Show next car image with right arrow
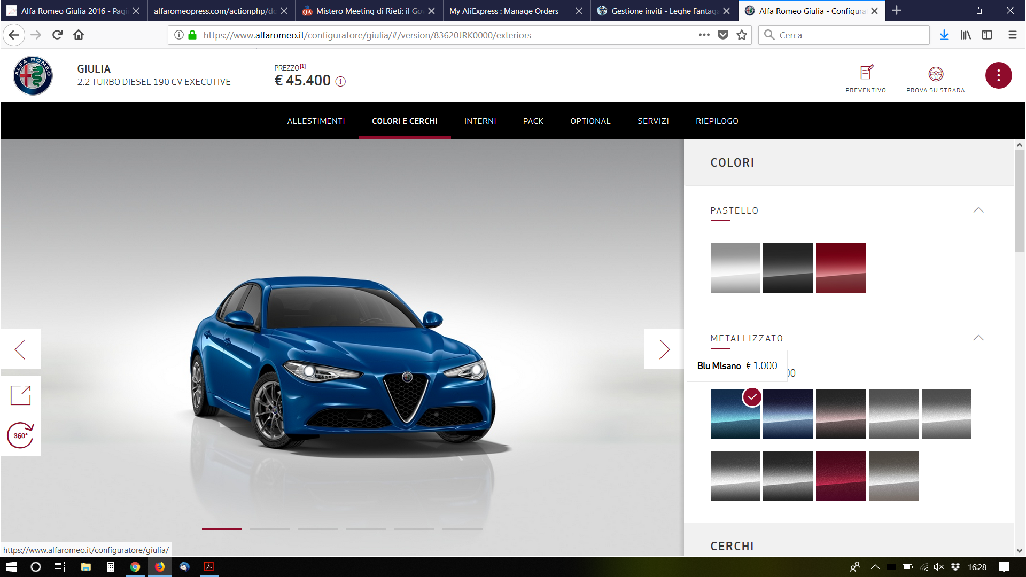The height and width of the screenshot is (577, 1026). click(664, 349)
